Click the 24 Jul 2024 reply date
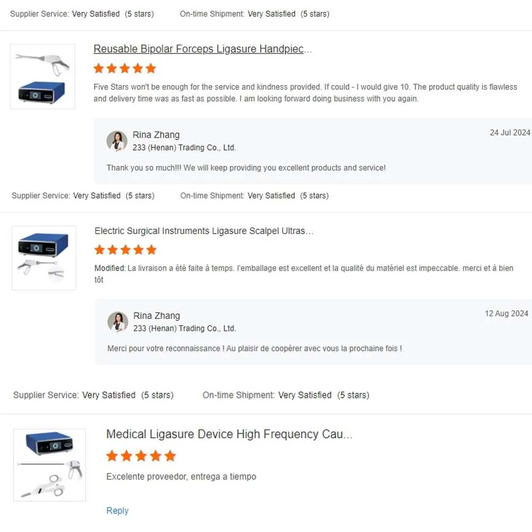The width and height of the screenshot is (532, 532). point(510,133)
